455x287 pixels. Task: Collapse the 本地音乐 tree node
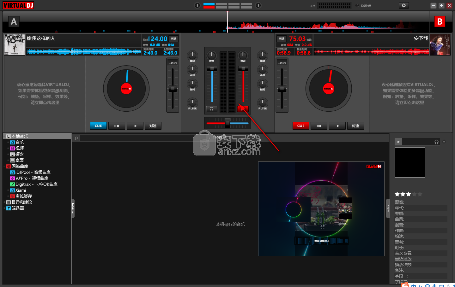click(x=4, y=136)
